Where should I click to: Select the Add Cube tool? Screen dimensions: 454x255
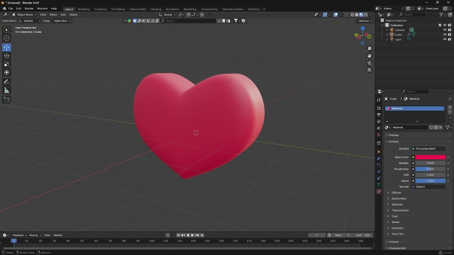pyautogui.click(x=7, y=100)
